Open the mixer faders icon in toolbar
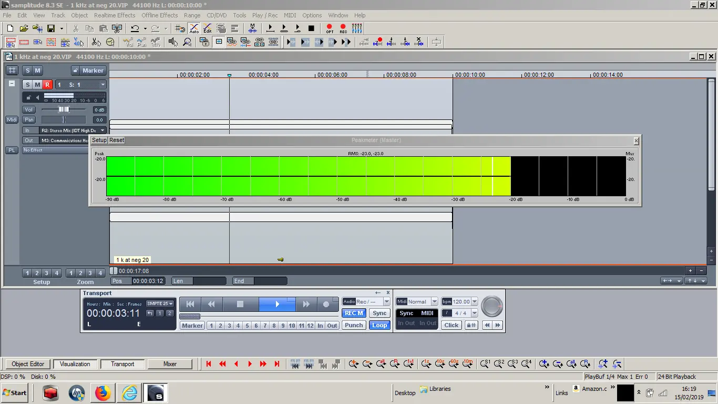718x404 pixels. coord(357,28)
